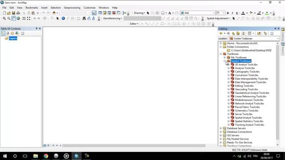This screenshot has height=160, width=285.
Task: Click the New map document icon
Action: pos(4,13)
